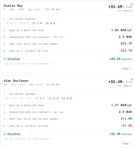Expand May's what he'll actually be paid
The width and height of the screenshot is (135, 148).
68,51
